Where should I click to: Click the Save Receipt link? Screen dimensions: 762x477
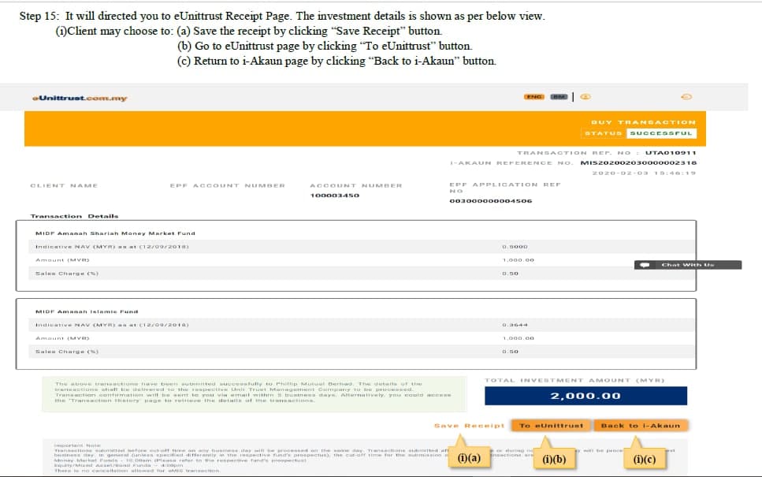469,426
